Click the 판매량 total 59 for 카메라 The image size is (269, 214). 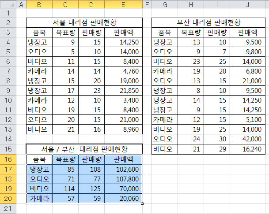(91, 199)
